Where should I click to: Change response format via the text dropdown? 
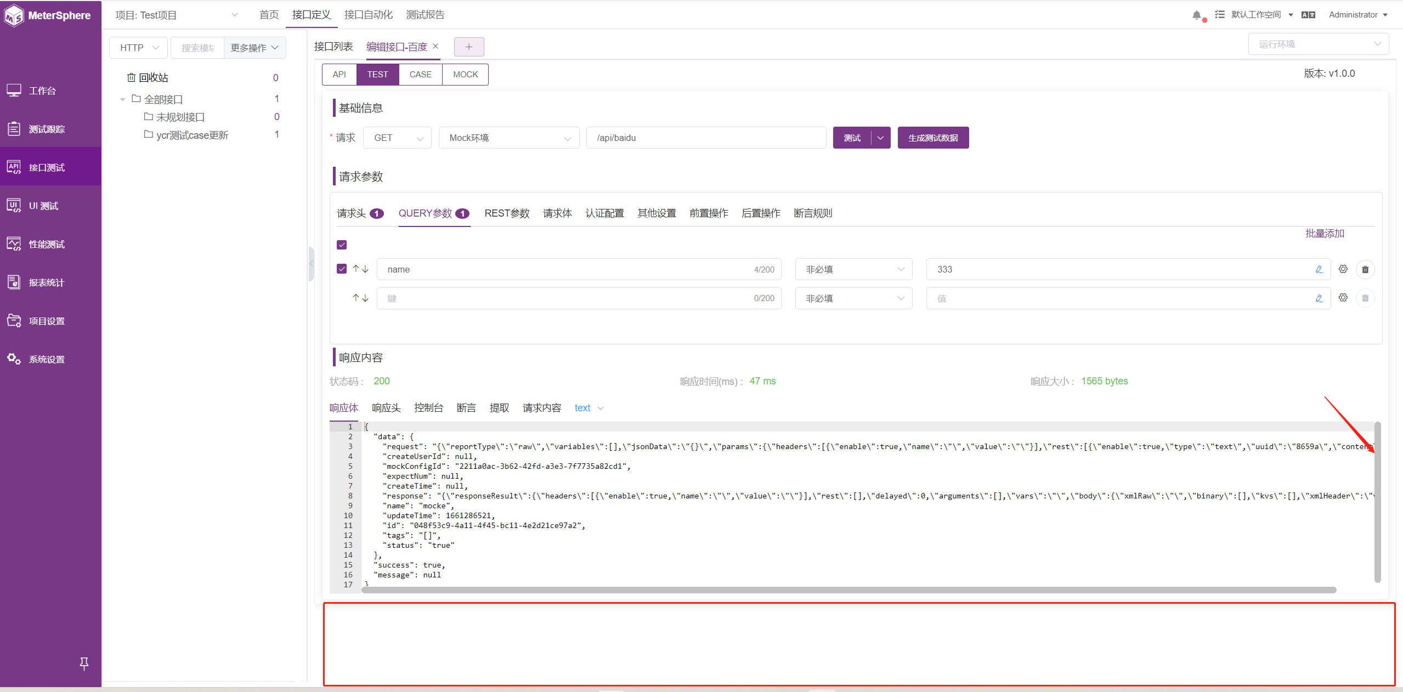tap(587, 408)
